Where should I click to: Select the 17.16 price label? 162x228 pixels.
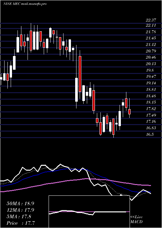point(151,121)
